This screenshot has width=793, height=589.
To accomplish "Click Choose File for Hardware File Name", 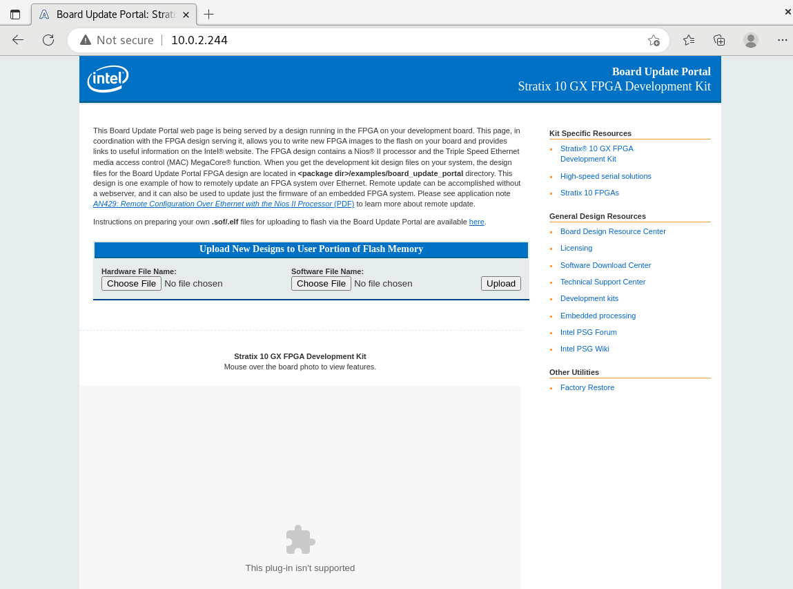I will click(x=131, y=283).
